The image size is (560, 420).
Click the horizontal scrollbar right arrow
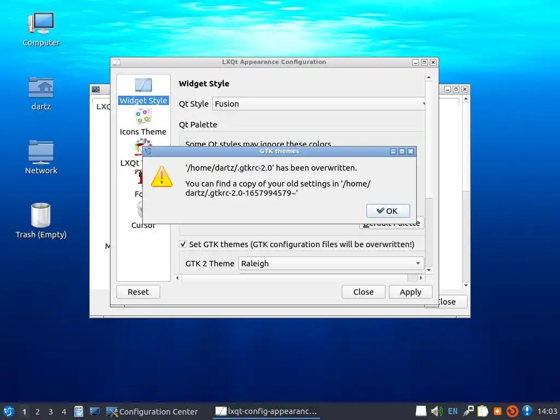[421, 277]
